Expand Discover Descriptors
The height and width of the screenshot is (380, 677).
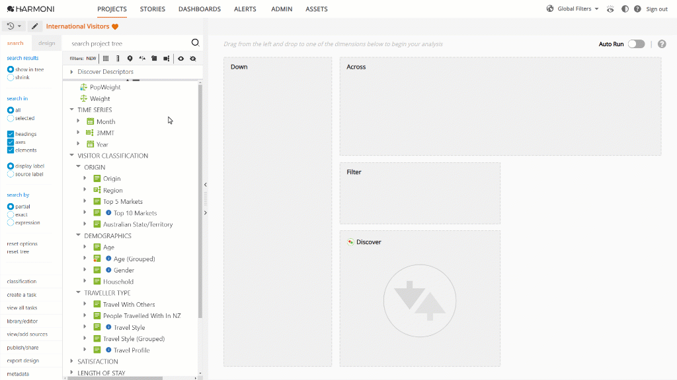pyautogui.click(x=71, y=72)
